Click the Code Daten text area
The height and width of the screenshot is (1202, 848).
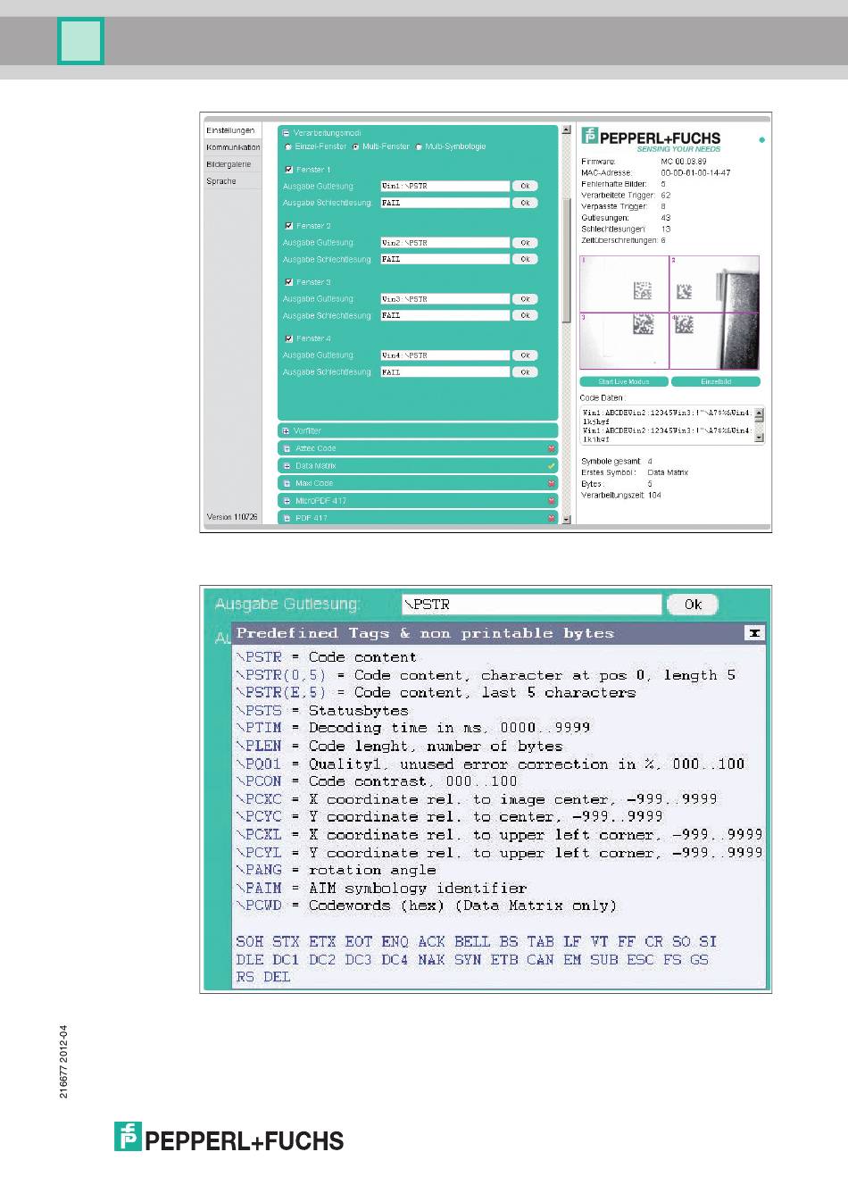[668, 425]
